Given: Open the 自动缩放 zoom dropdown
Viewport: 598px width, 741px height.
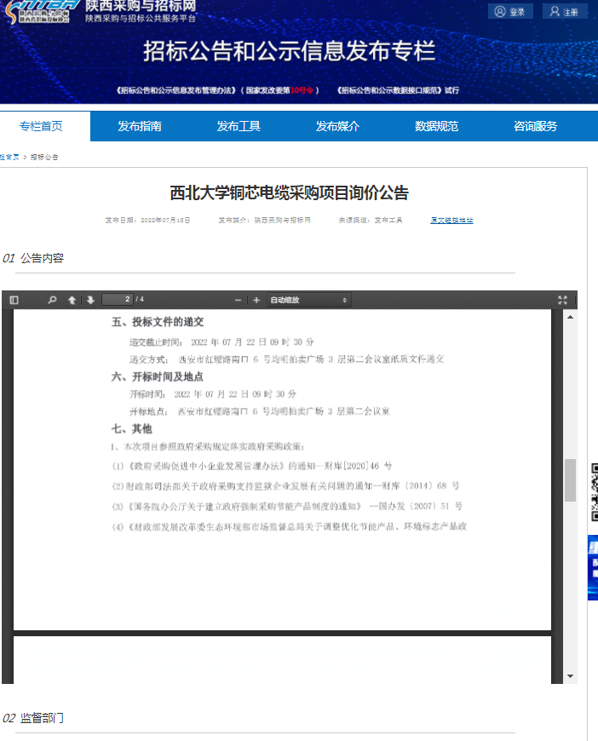Looking at the screenshot, I should [x=308, y=300].
